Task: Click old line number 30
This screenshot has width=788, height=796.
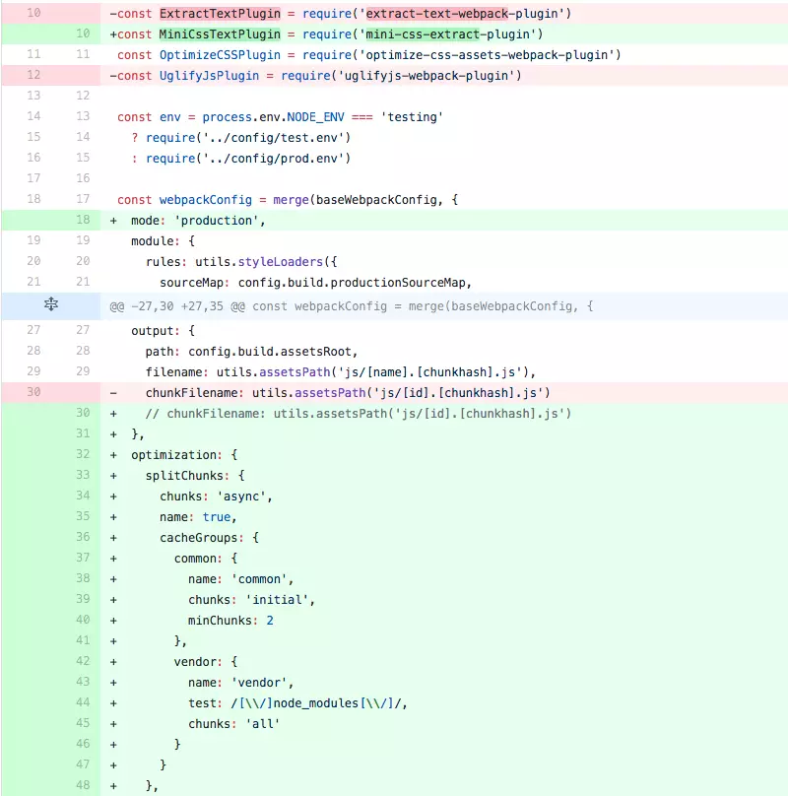Action: (x=33, y=392)
